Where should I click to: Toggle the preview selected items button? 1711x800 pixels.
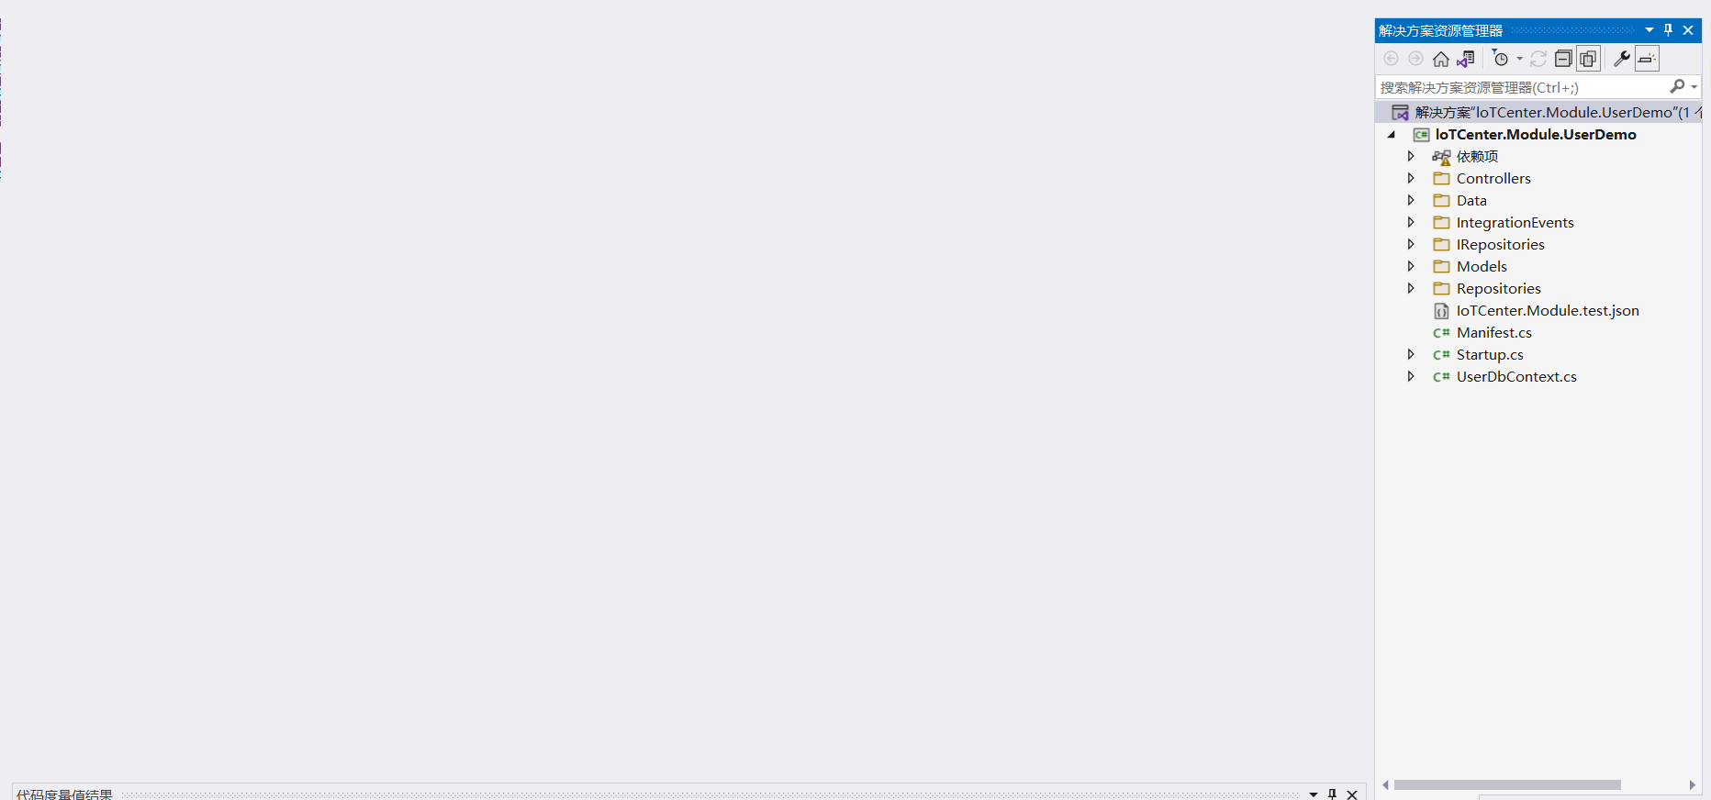[x=1647, y=59]
